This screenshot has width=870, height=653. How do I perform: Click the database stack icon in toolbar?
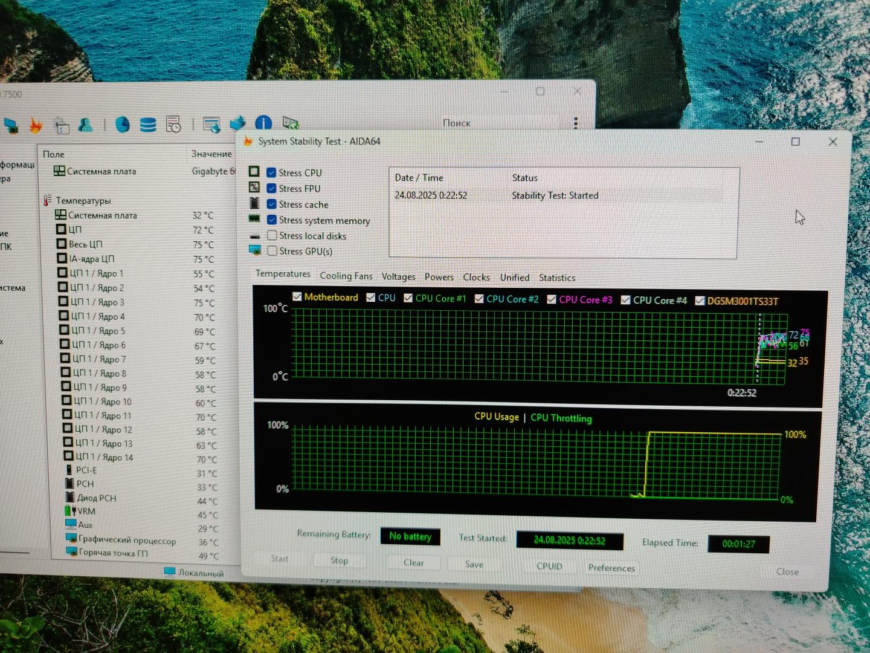pos(148,125)
